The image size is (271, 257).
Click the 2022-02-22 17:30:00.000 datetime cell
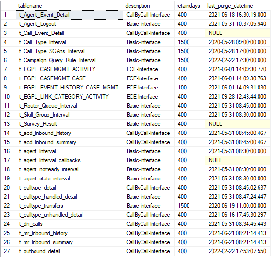[x=237, y=60]
